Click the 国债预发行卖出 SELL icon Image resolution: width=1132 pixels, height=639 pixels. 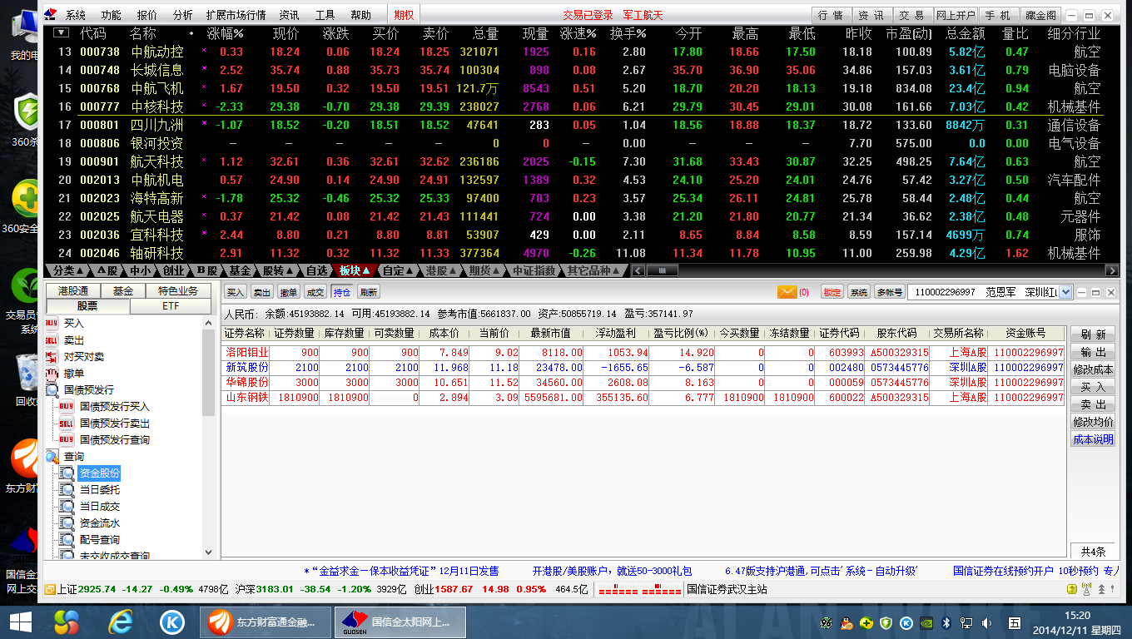[67, 424]
